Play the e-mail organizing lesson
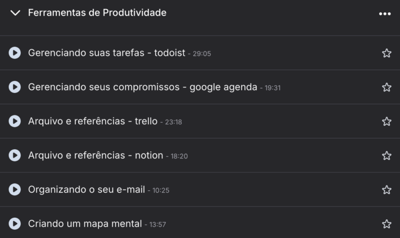The image size is (400, 238). (15, 190)
